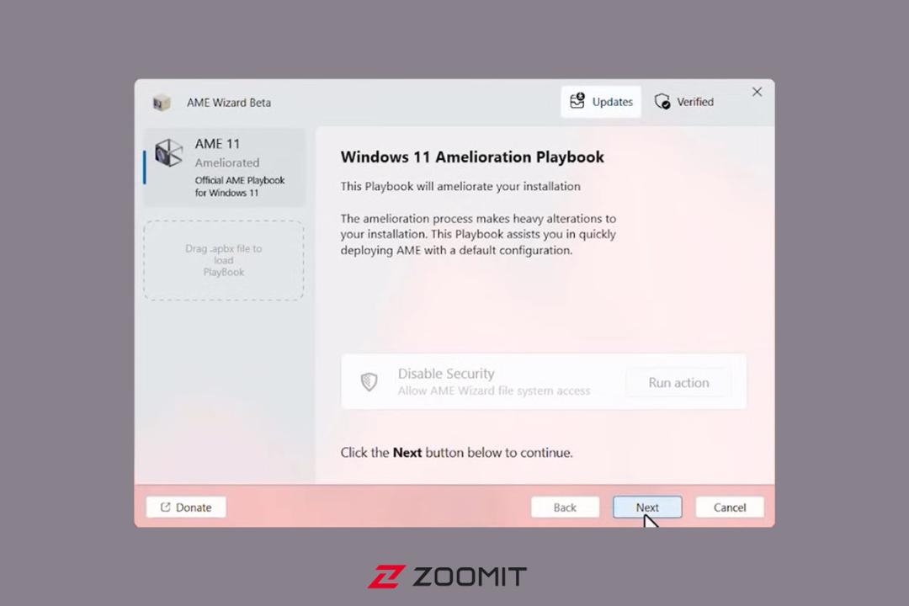The image size is (909, 606).
Task: Cancel the wizard
Action: click(x=729, y=508)
